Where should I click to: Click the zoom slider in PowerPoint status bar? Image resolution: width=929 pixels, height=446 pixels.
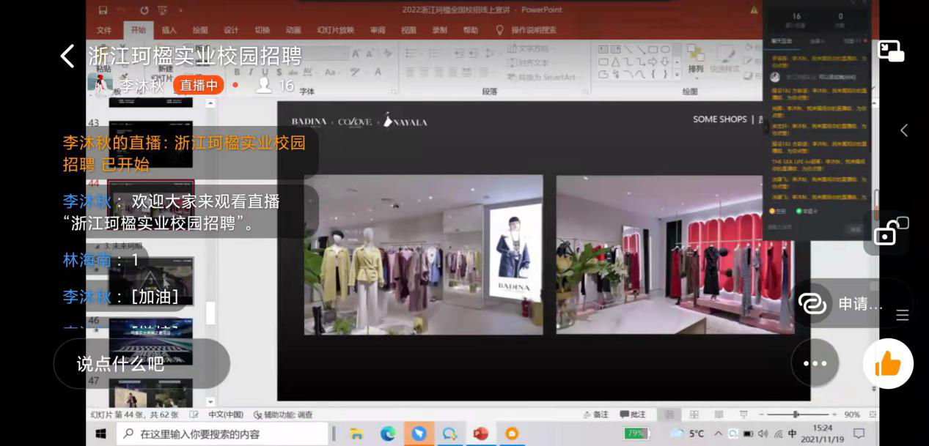(x=797, y=415)
